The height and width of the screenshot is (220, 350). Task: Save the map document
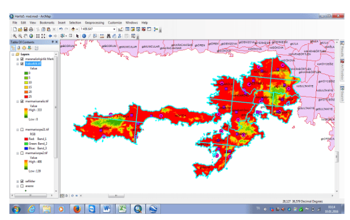(x=25, y=29)
